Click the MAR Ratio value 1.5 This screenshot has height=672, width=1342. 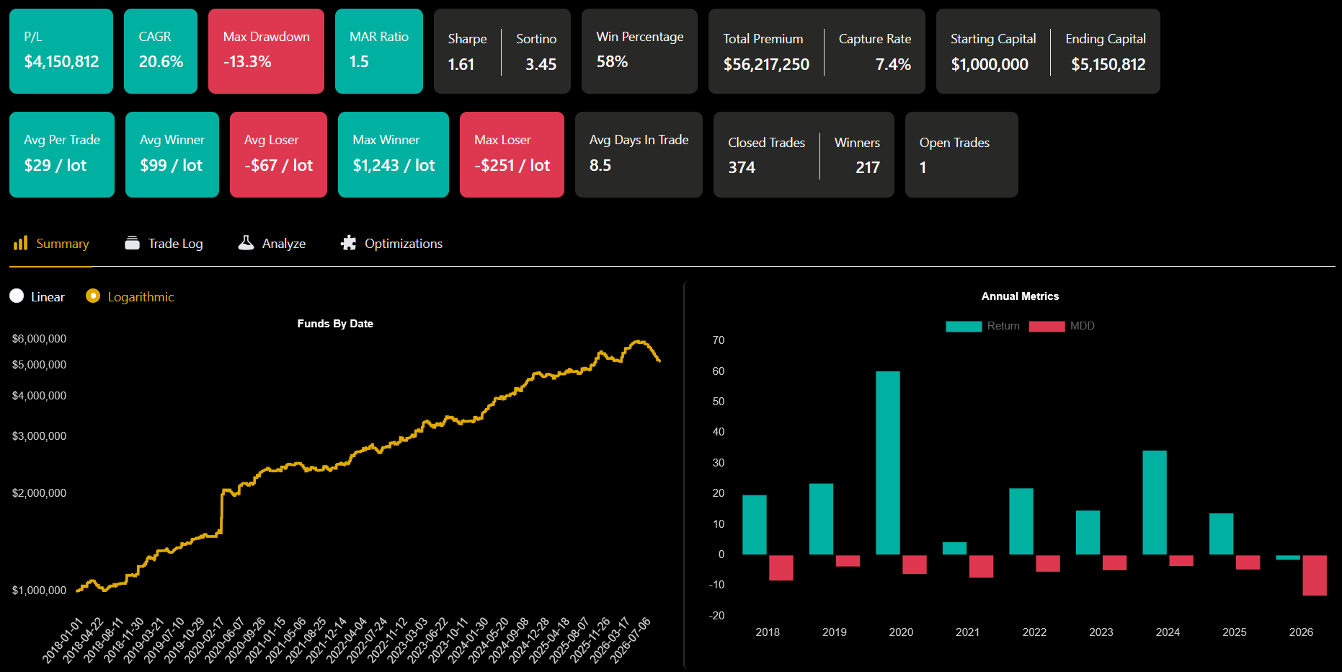click(359, 62)
